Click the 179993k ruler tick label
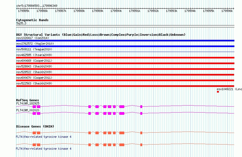The image size is (242, 157). click(172, 11)
